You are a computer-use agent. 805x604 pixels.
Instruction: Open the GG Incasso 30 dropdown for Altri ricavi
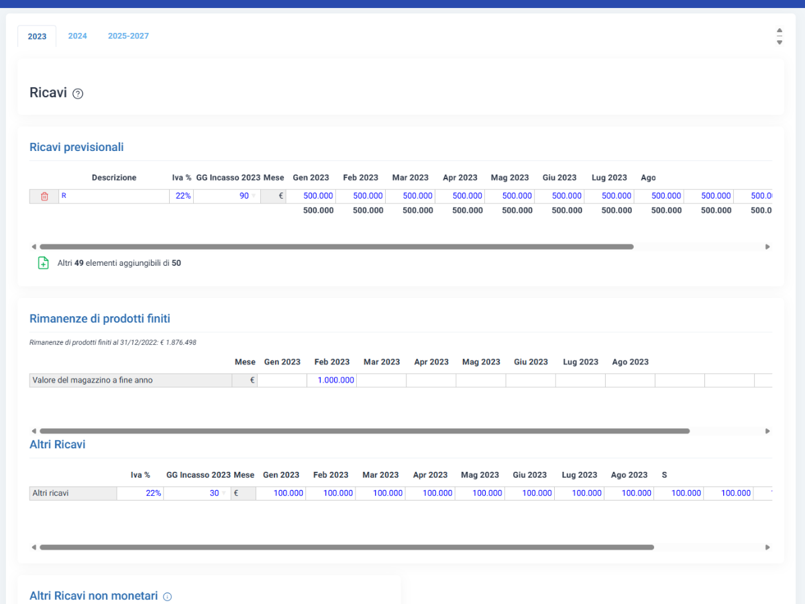click(x=224, y=493)
